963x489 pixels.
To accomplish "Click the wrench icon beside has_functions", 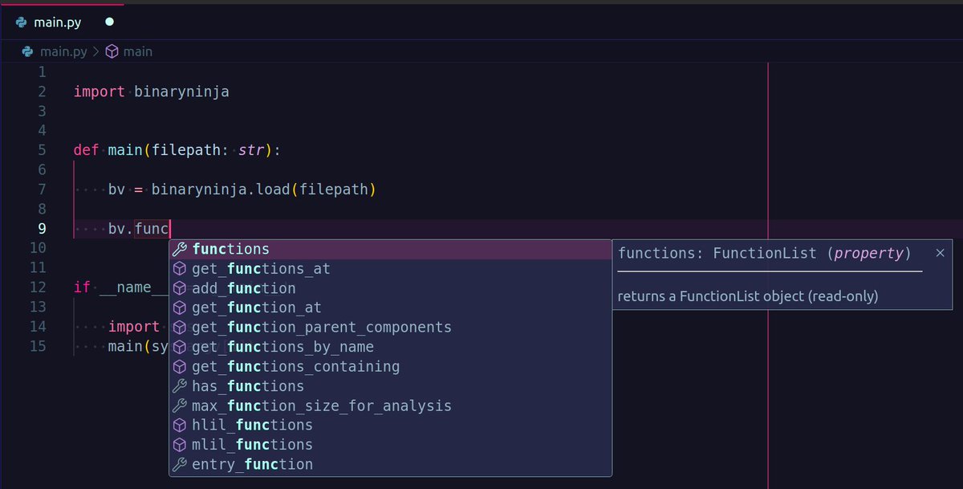I will pos(180,386).
